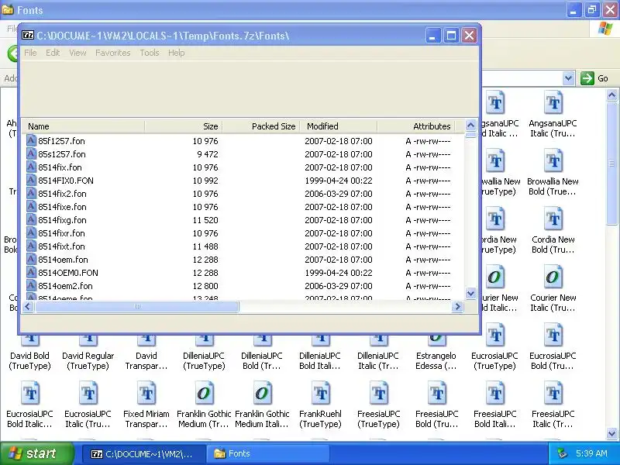Viewport: 620px width, 465px height.
Task: Click the 1999-04-24 00:22 date for 8514FIX0.FON
Action: (x=339, y=181)
